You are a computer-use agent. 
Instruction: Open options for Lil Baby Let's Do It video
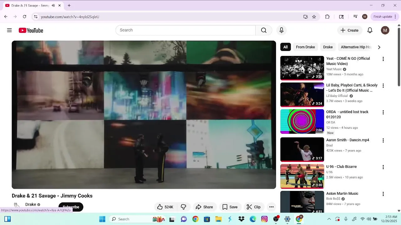pyautogui.click(x=383, y=86)
